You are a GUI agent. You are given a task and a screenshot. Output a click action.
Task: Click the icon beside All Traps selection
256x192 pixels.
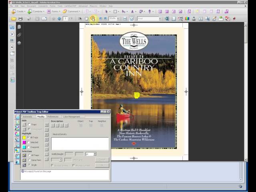pos(24,155)
